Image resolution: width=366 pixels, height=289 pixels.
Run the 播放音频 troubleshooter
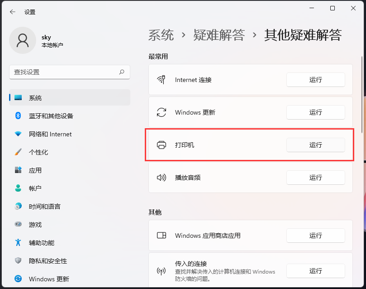(x=316, y=178)
